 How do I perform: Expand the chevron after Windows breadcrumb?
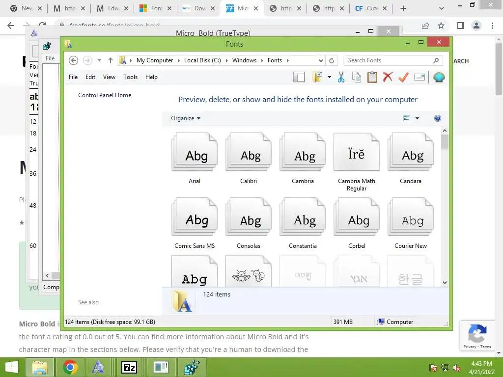point(262,60)
